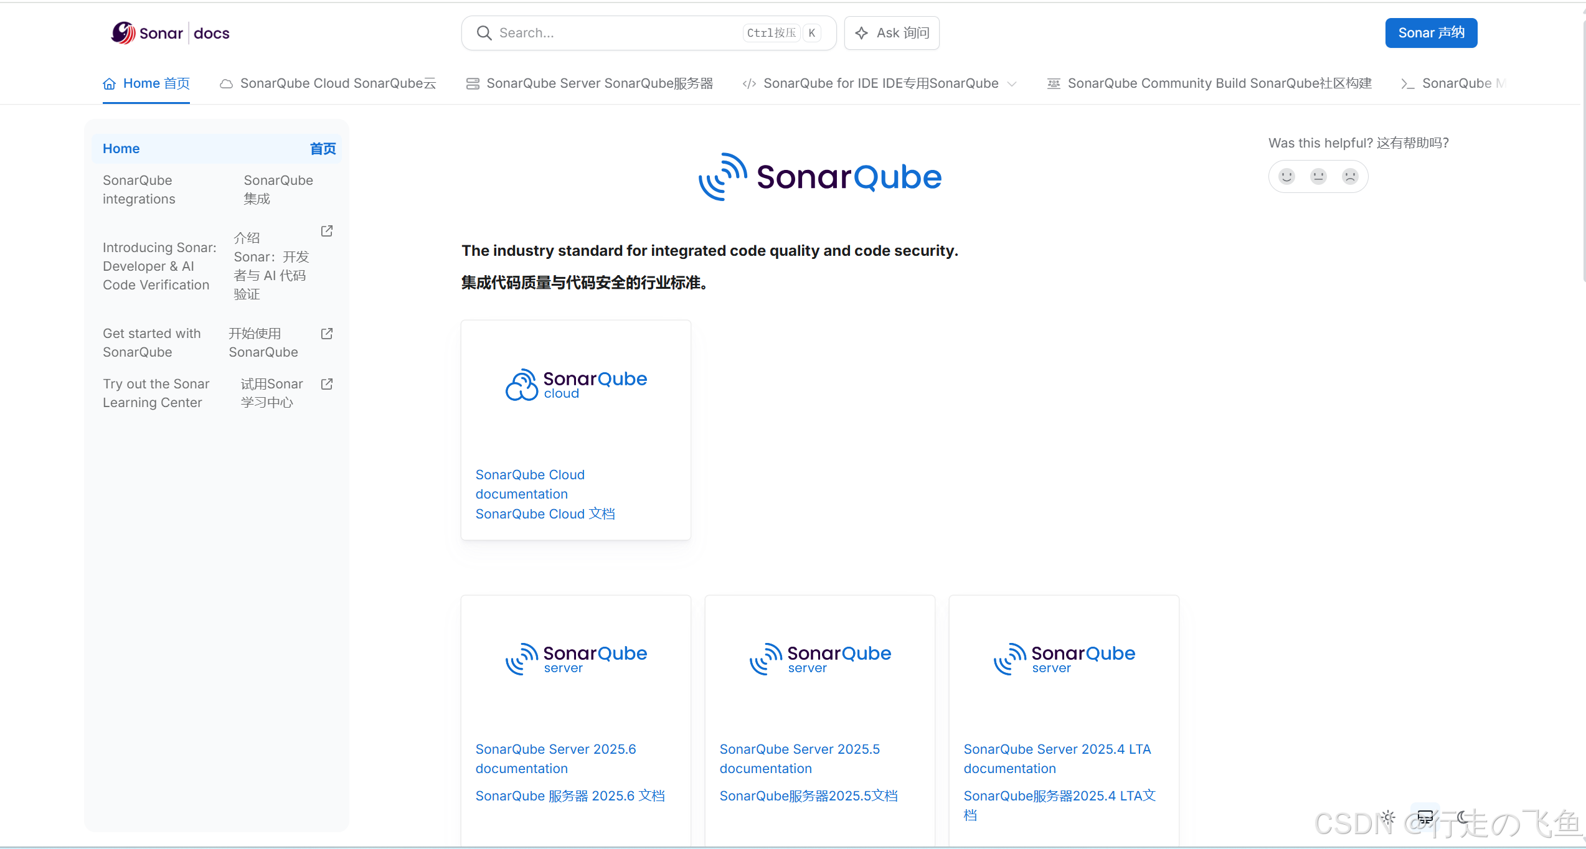This screenshot has width=1586, height=849.
Task: Click the Sonar button at top right
Action: [x=1431, y=33]
